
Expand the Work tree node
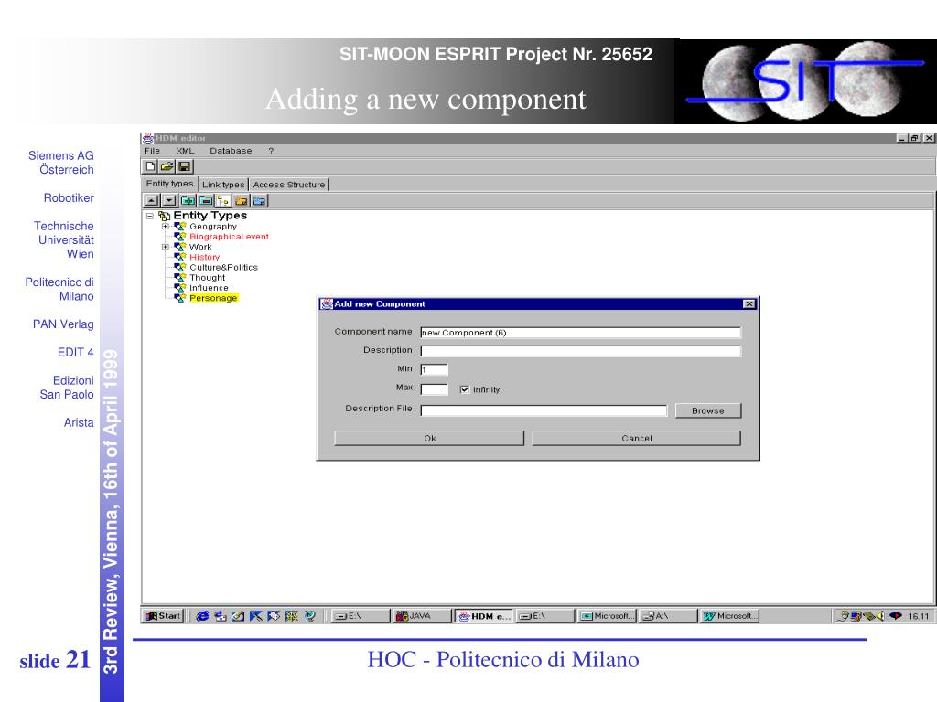[166, 247]
